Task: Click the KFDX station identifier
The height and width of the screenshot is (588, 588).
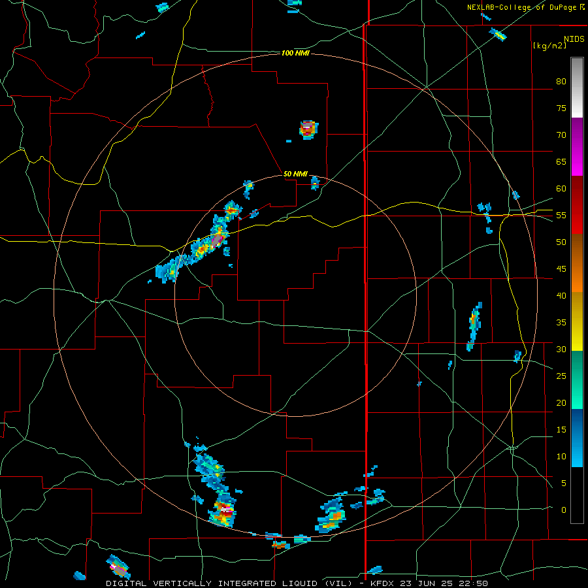Action: tap(382, 583)
